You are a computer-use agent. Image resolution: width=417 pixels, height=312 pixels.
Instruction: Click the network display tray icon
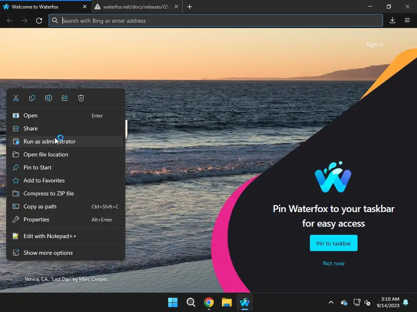(x=357, y=302)
